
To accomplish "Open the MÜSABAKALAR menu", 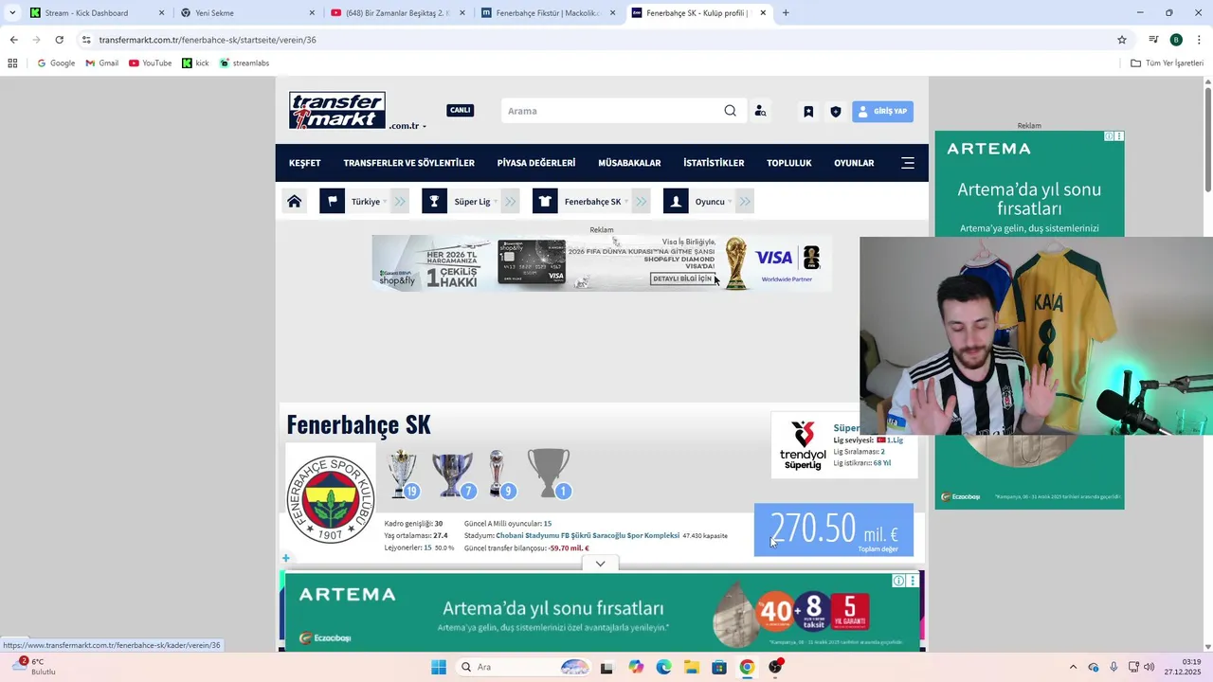I will coord(629,163).
